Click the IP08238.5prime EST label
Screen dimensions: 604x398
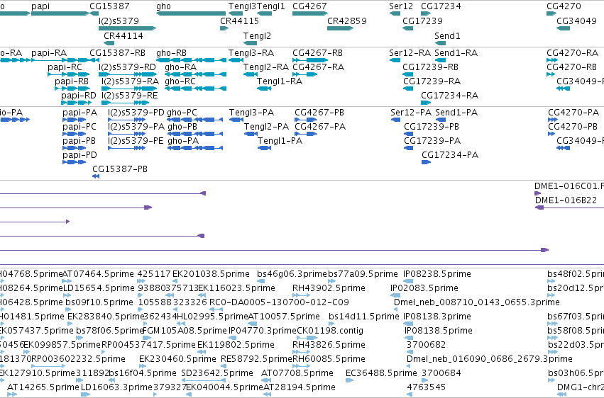tap(436, 274)
